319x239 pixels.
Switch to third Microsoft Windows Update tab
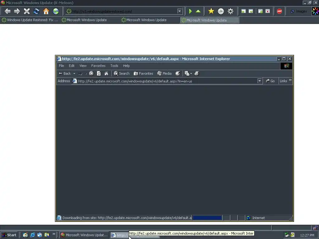[144, 20]
